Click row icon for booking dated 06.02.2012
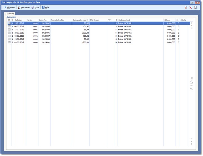This screenshot has width=203, height=156. [9, 26]
